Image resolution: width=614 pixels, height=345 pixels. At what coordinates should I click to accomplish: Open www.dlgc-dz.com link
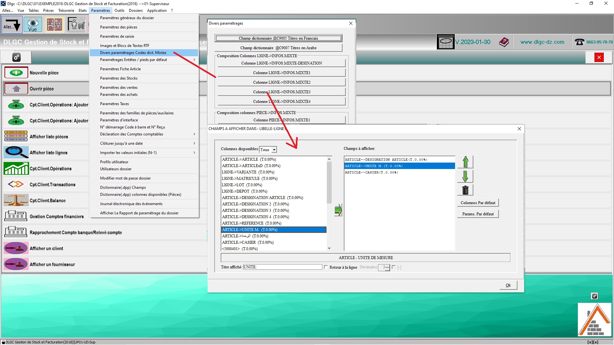coord(542,42)
